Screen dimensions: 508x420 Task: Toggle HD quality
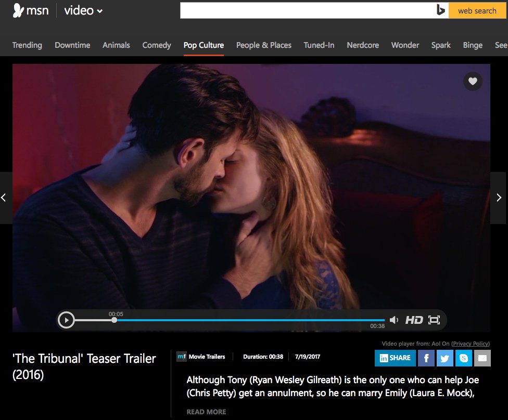414,320
